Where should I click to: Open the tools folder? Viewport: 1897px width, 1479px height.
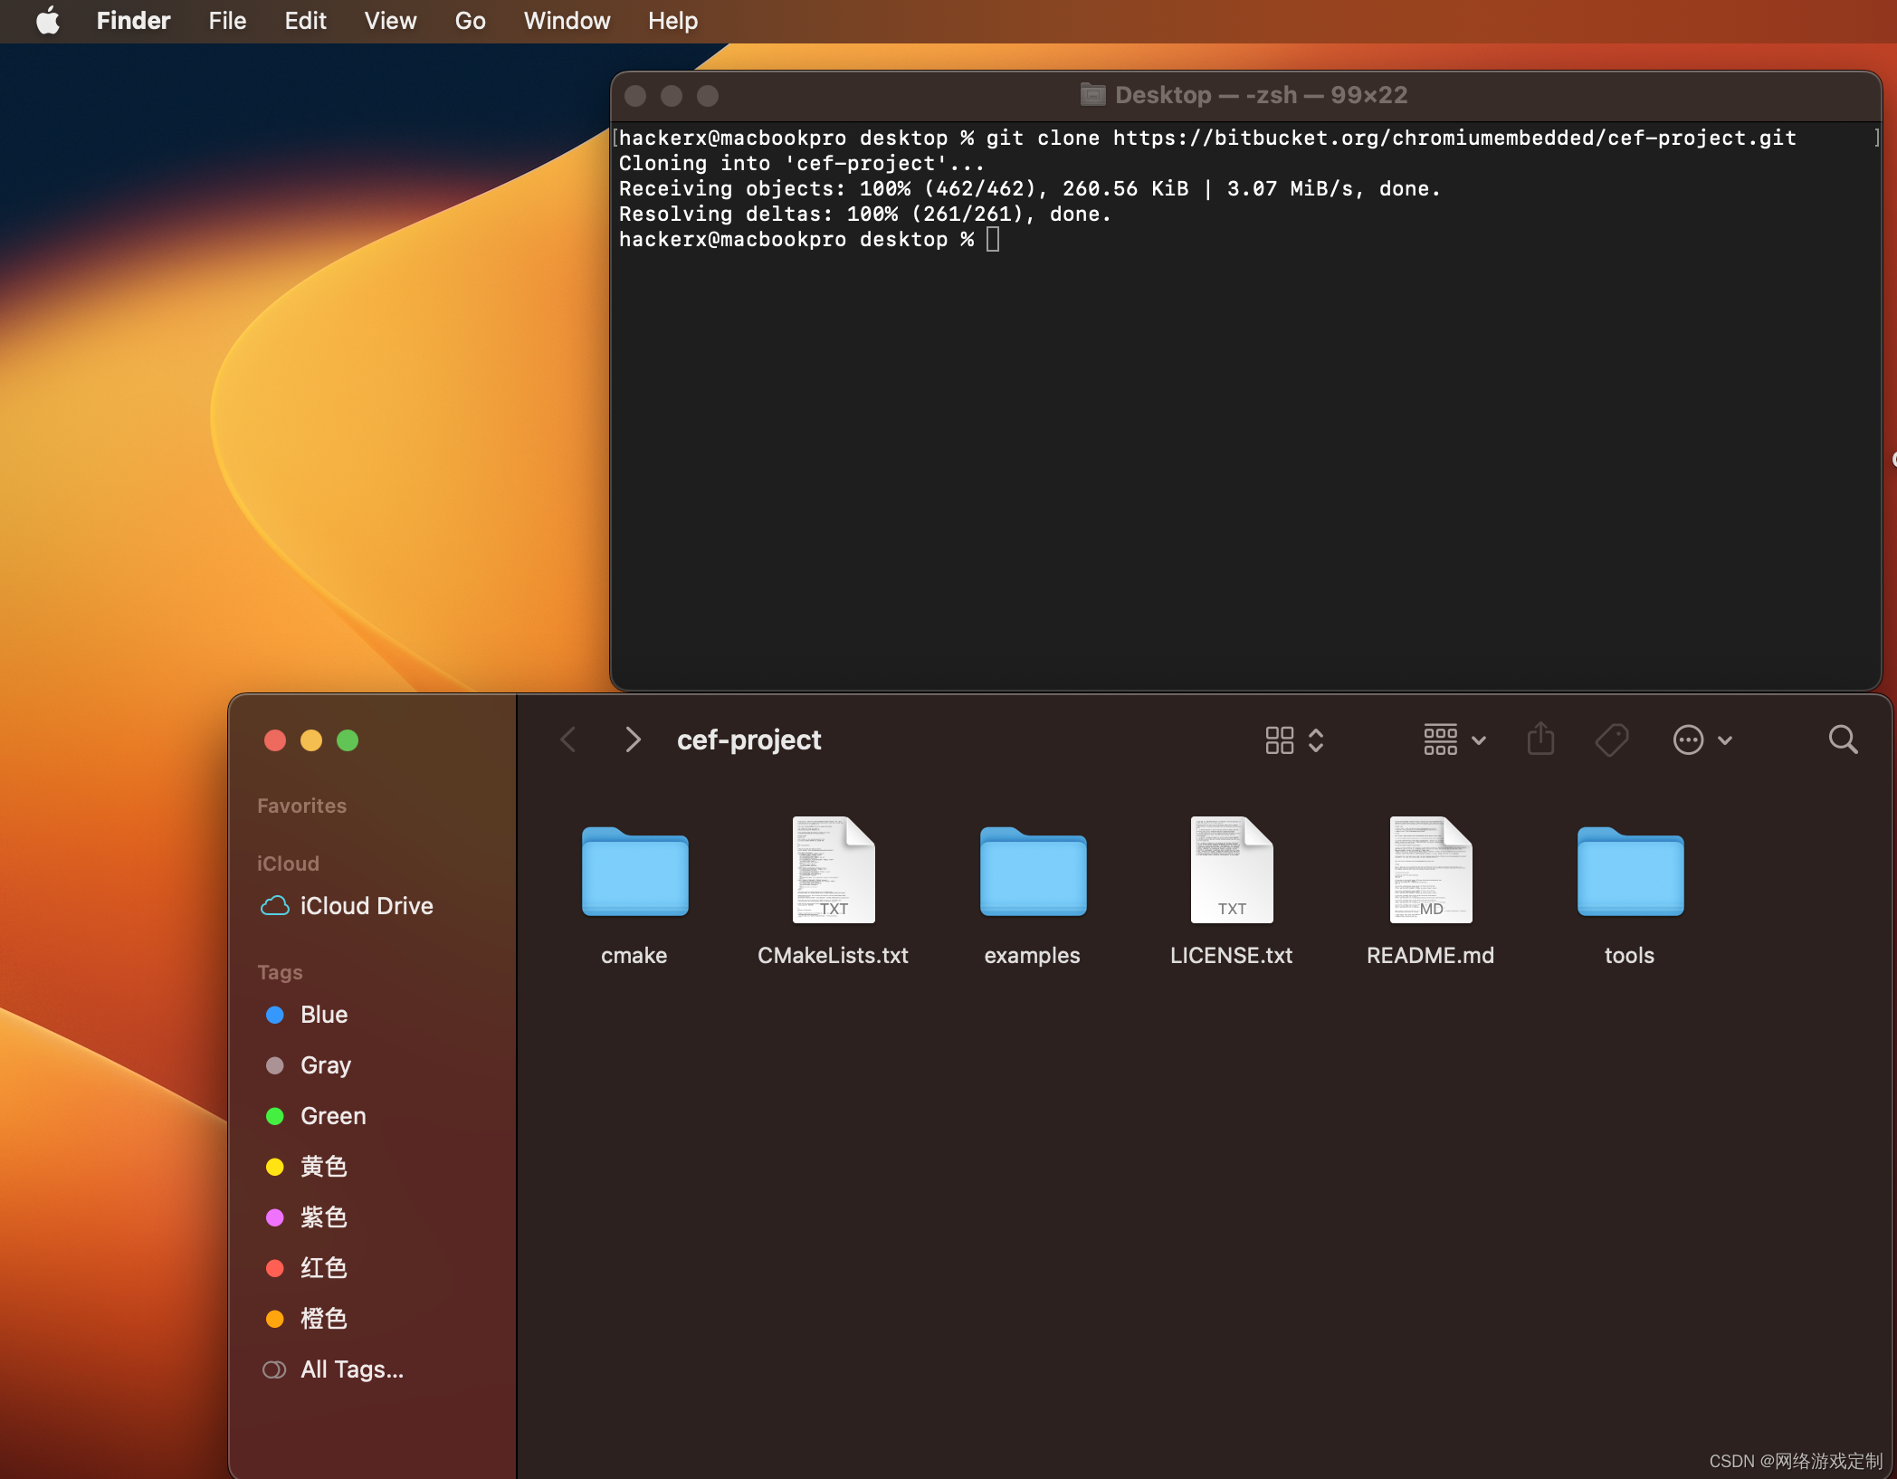tap(1629, 873)
